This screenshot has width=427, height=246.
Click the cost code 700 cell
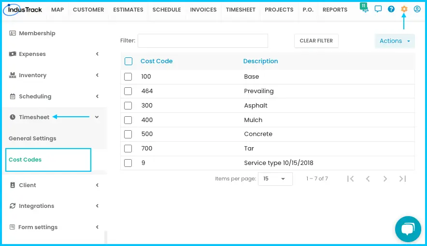pos(147,149)
